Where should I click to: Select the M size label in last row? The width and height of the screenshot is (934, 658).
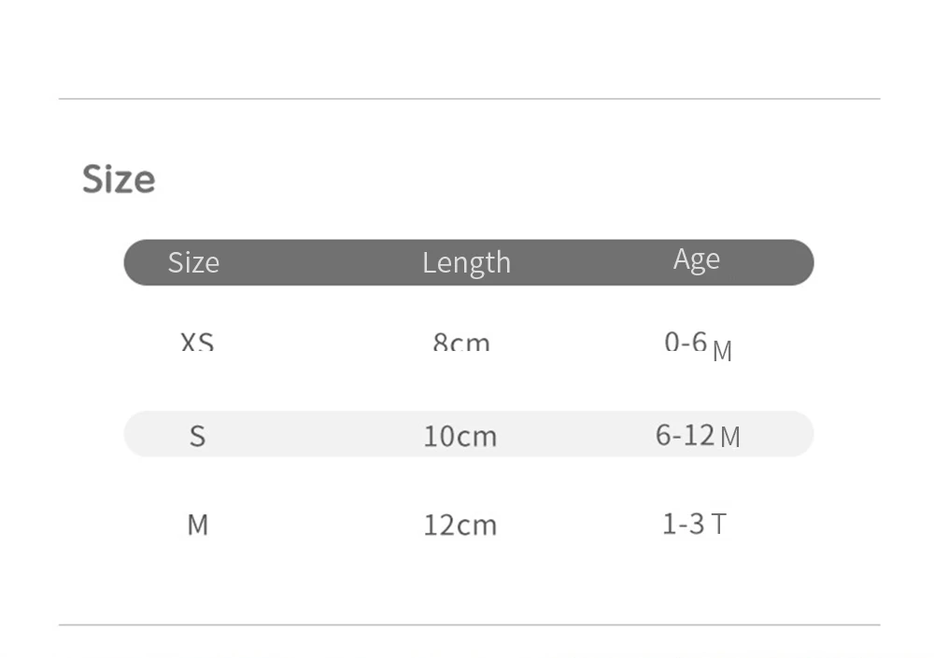pos(198,525)
